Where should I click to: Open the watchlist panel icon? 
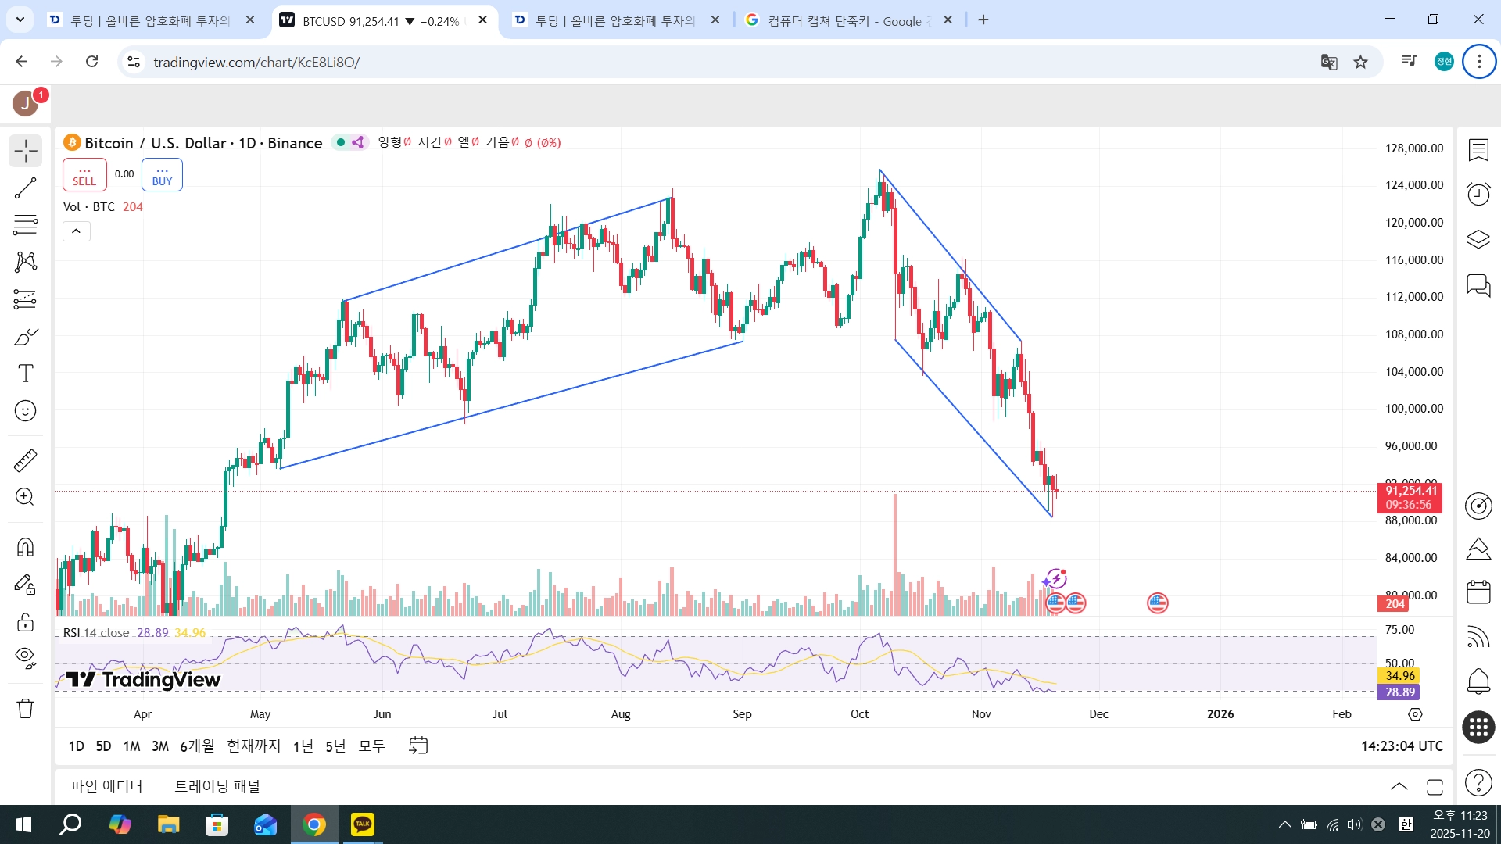pyautogui.click(x=1478, y=149)
